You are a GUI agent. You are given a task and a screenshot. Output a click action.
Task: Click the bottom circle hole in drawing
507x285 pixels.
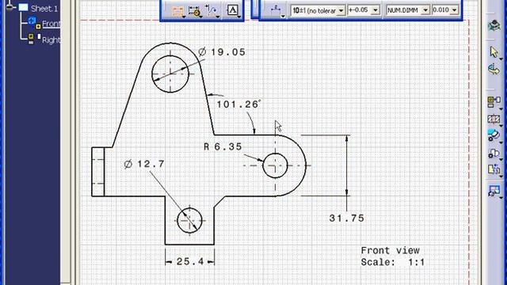(x=189, y=220)
